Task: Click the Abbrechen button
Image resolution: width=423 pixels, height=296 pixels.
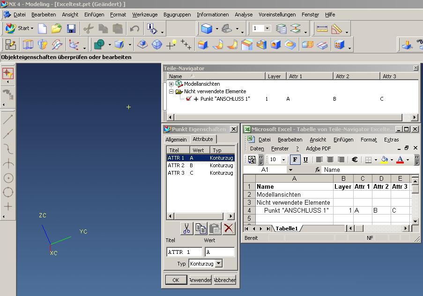Action: pos(225,280)
